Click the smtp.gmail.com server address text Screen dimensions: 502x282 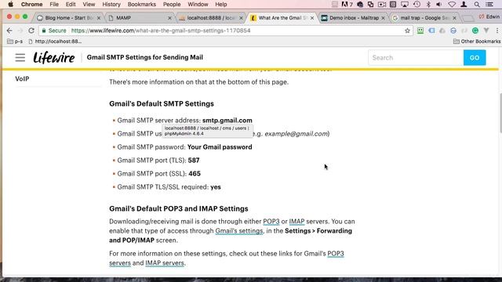coord(227,121)
